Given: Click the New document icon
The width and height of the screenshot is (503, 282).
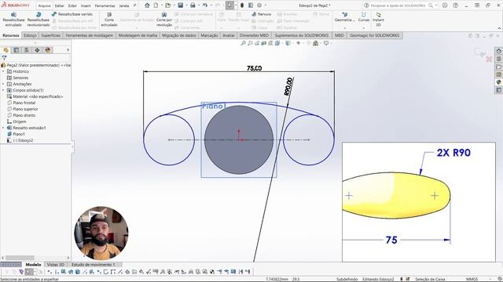Looking at the screenshot, I should (156, 5).
